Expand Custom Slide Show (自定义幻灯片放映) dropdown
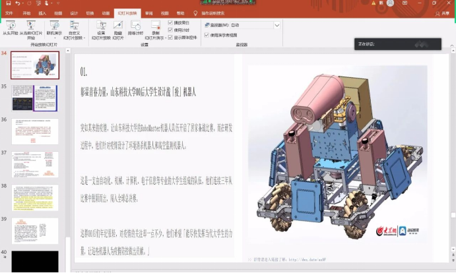Screen dimensions: 456x273 point(84,38)
